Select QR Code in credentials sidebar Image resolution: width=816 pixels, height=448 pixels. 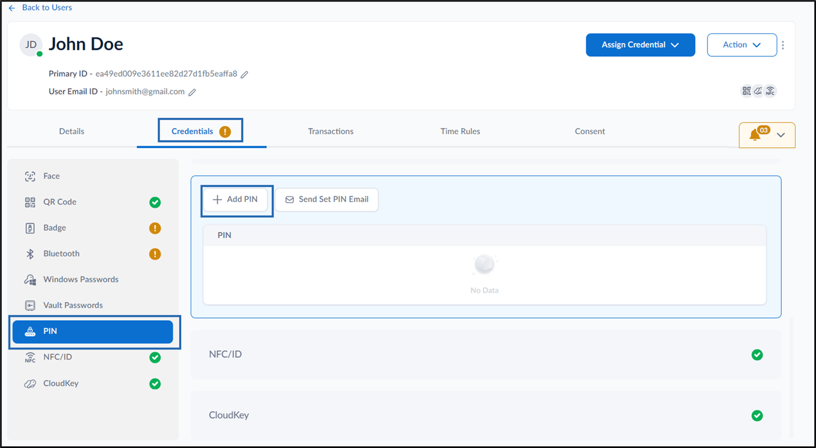93,202
